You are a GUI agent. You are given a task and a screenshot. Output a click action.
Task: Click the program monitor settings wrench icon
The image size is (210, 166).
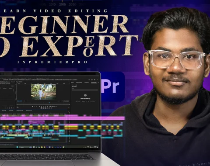point(63,101)
